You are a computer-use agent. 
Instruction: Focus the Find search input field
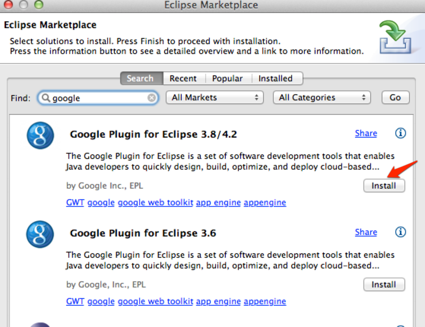pyautogui.click(x=99, y=98)
